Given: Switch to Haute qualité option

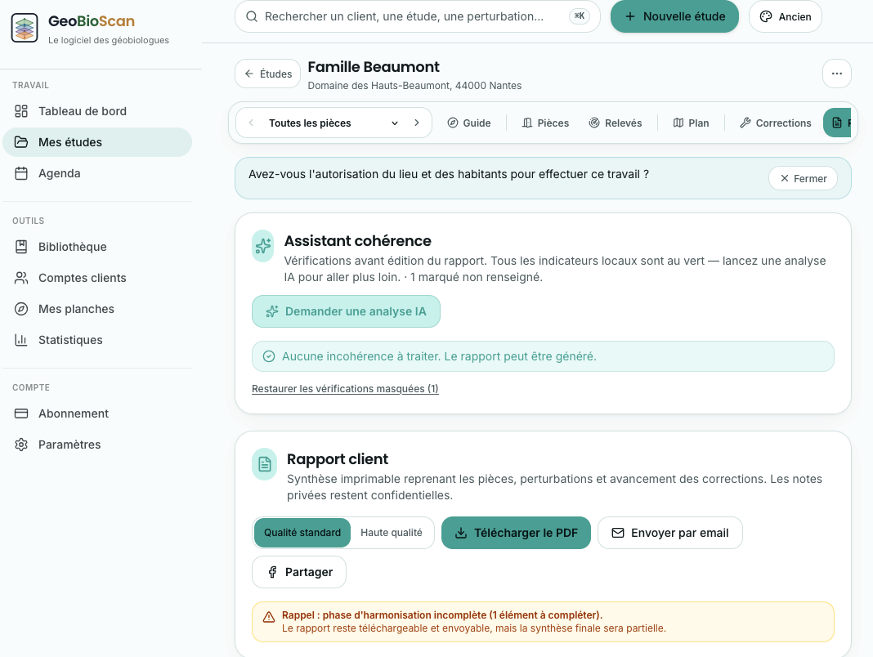Looking at the screenshot, I should (392, 533).
